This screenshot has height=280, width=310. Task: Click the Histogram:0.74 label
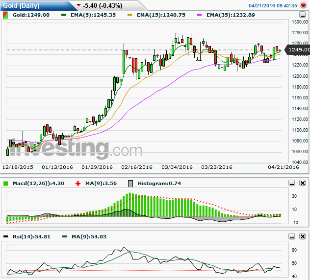pos(159,184)
